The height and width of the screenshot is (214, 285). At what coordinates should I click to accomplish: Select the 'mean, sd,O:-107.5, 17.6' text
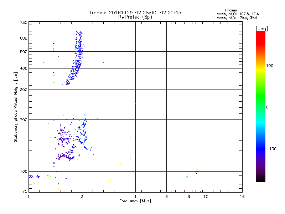tap(238, 14)
